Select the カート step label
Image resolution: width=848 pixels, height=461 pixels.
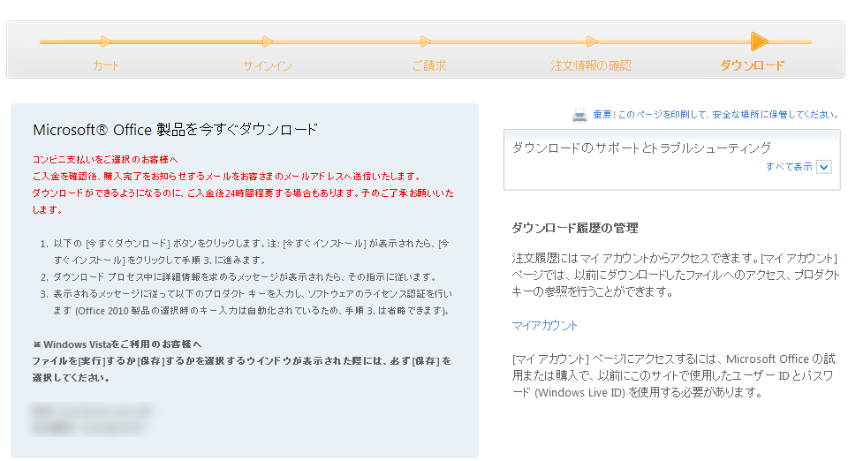[105, 66]
